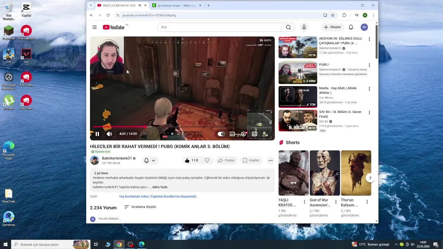Pause the playing video
Screen dimensions: 443x249
(97, 134)
